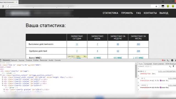Select the column comment line in DOM tree
This screenshot has width=176, height=99.
[x=9, y=73]
